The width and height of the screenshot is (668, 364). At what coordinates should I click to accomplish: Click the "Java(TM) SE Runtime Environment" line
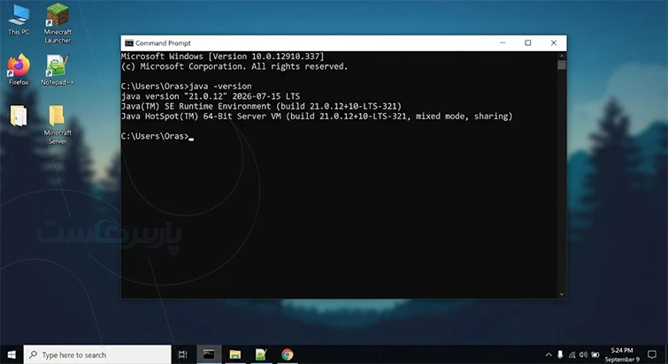[x=261, y=106]
